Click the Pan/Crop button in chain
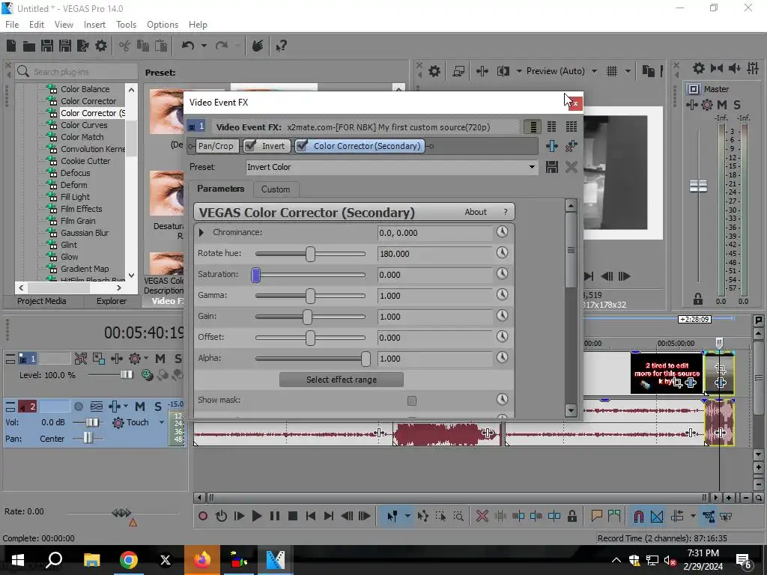Screen dimensions: 767x575 click(216, 146)
